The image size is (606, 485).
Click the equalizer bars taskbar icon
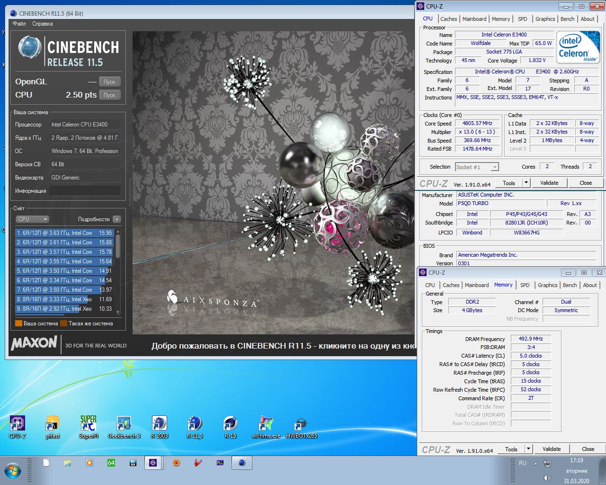133,463
